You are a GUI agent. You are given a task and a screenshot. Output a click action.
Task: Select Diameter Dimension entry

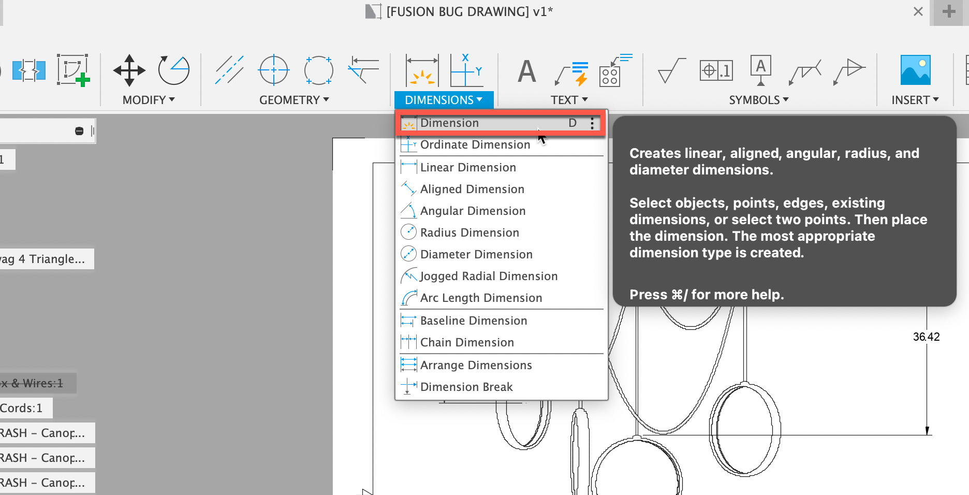tap(502, 254)
